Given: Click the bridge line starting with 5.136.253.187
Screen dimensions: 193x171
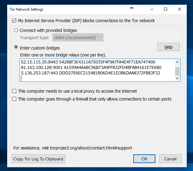Looking at the screenshot, I should (x=90, y=73).
